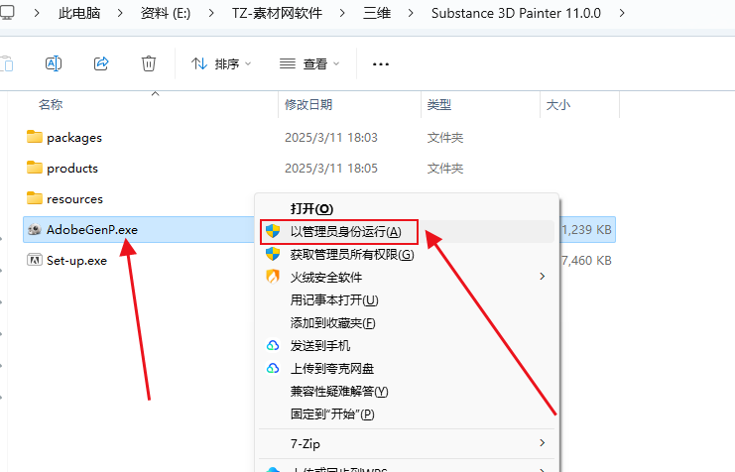Sort by 类型 column header
The image size is (735, 472).
(439, 104)
